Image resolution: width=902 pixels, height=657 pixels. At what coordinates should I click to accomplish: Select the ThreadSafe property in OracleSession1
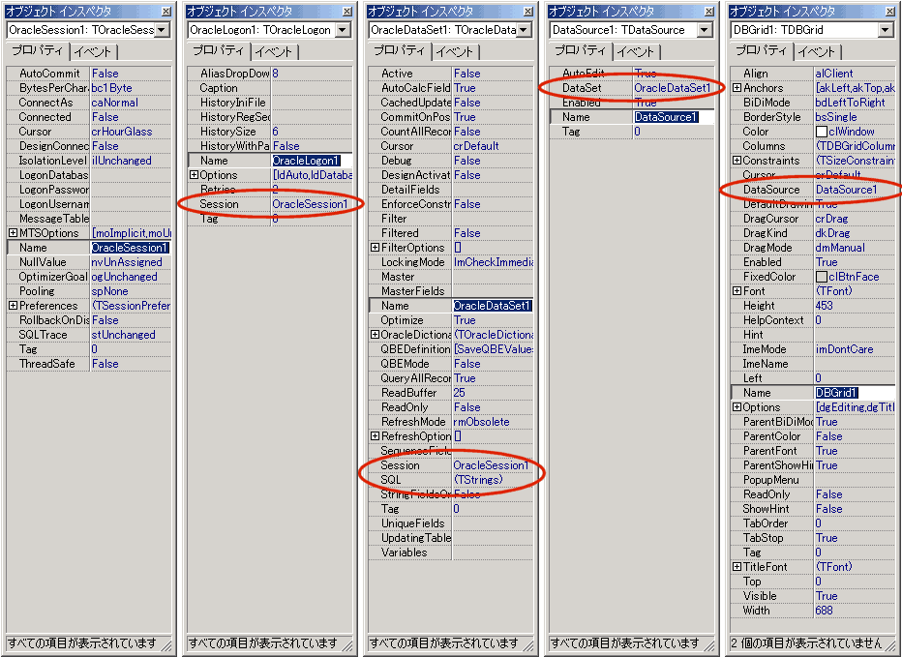49,364
